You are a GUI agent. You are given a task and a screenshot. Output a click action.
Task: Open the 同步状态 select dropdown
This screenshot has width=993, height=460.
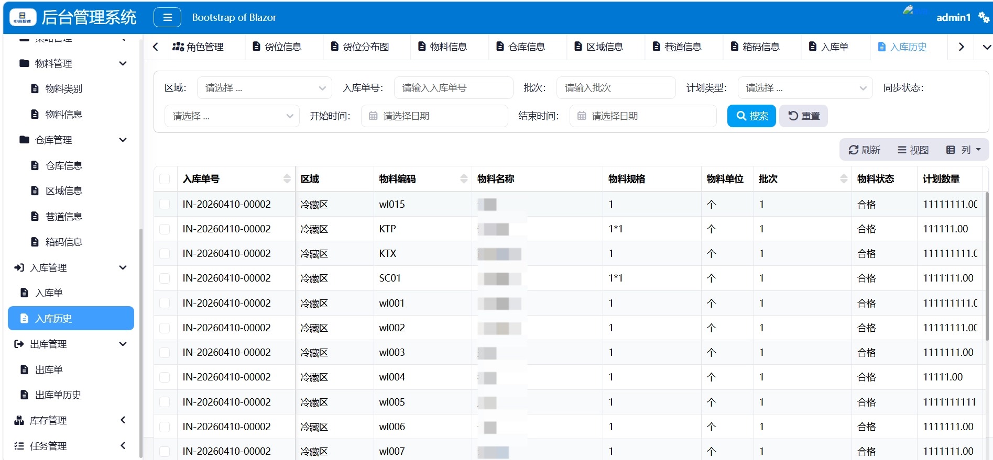[232, 116]
